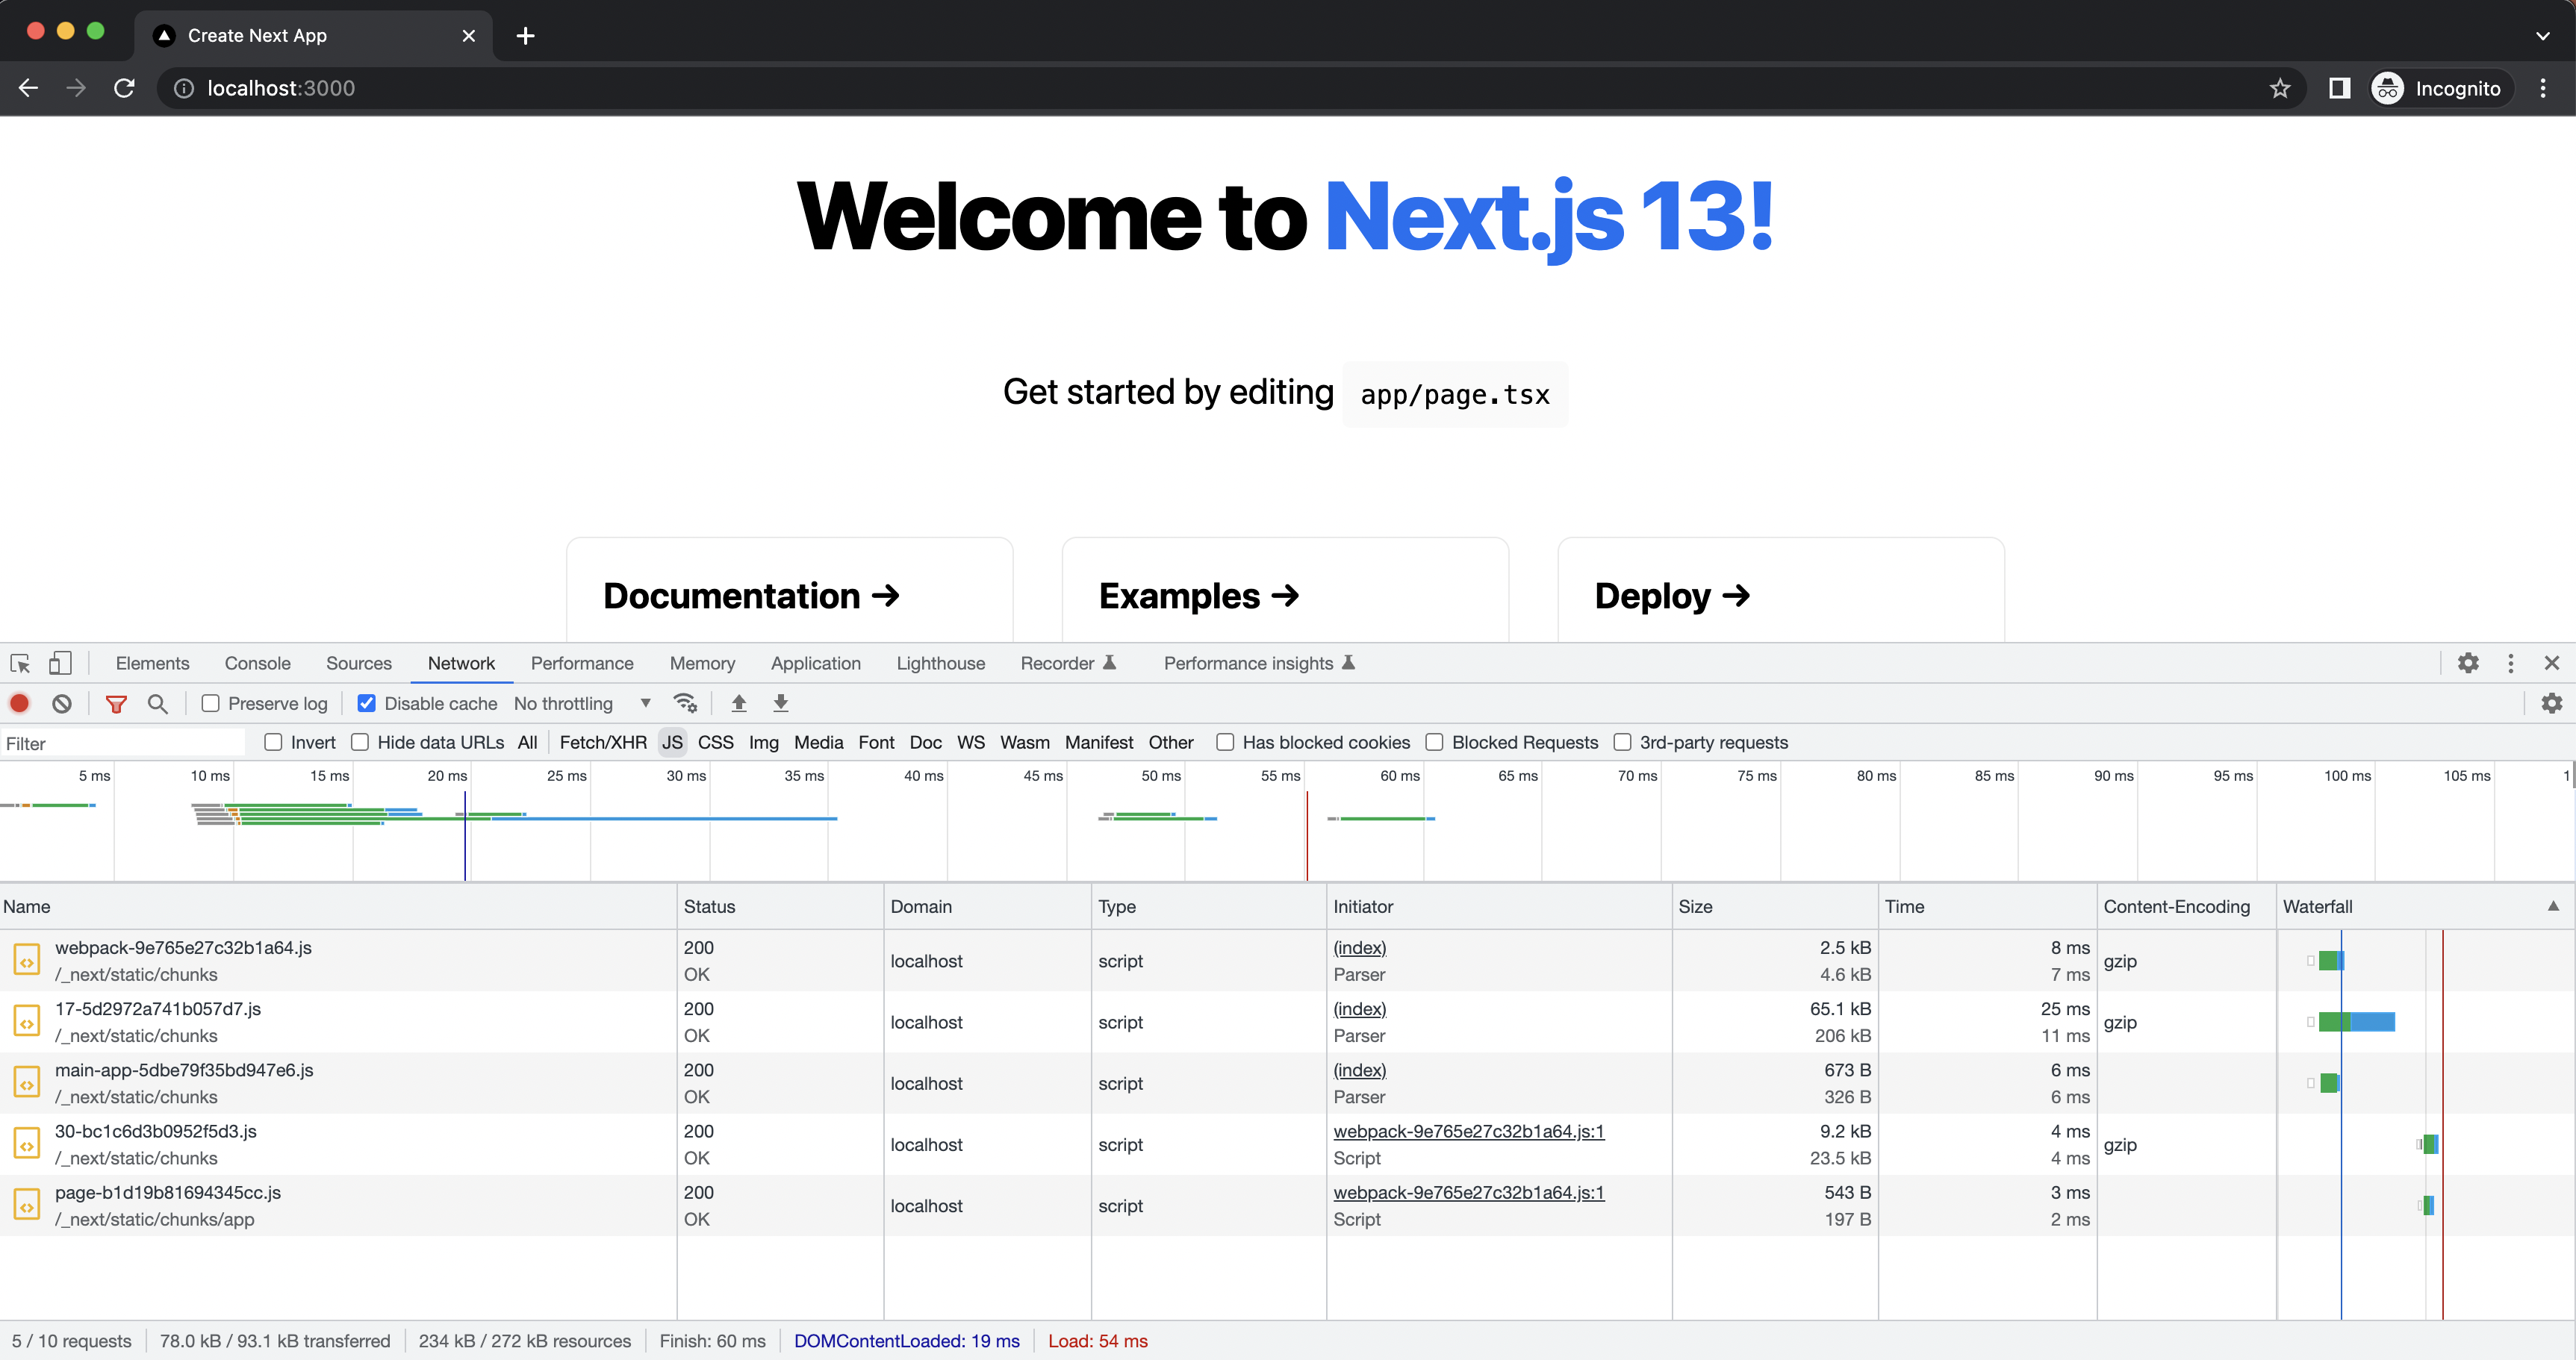Filter requests by Fetch/XHR
The height and width of the screenshot is (1360, 2576).
(x=603, y=742)
